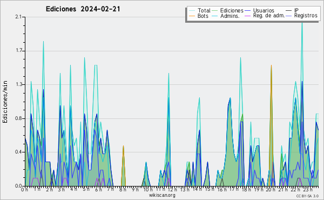Viewport: 324px width, 200px height.
Task: Click the 'Usuarios' legend label
Action: (264, 10)
